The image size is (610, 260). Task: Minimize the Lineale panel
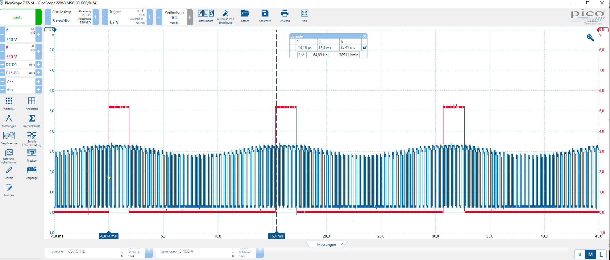pyautogui.click(x=359, y=36)
